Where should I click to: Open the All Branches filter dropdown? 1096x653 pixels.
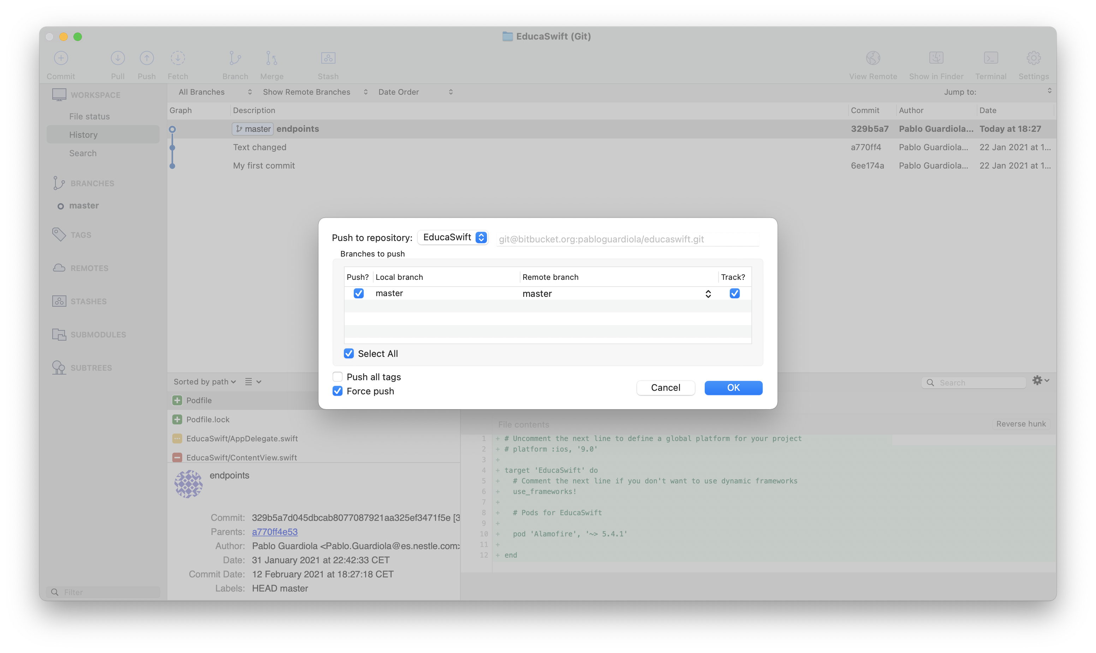tap(215, 92)
